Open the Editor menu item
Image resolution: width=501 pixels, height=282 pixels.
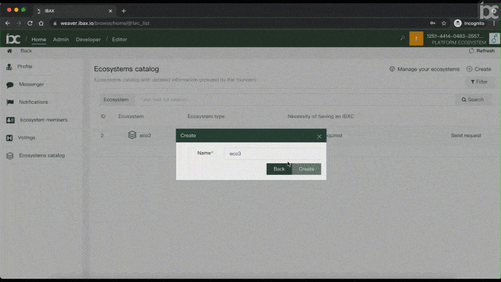point(119,39)
